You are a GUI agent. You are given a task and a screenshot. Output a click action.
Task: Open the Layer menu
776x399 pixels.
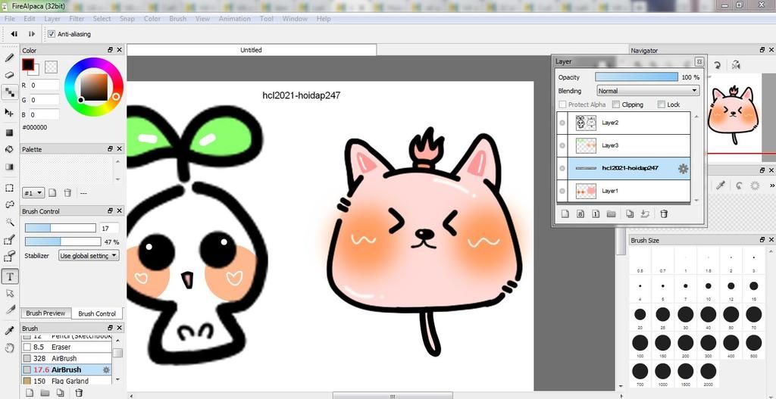52,19
